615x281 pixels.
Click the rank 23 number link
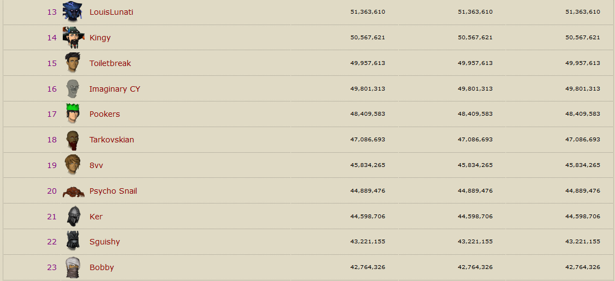[x=52, y=267]
